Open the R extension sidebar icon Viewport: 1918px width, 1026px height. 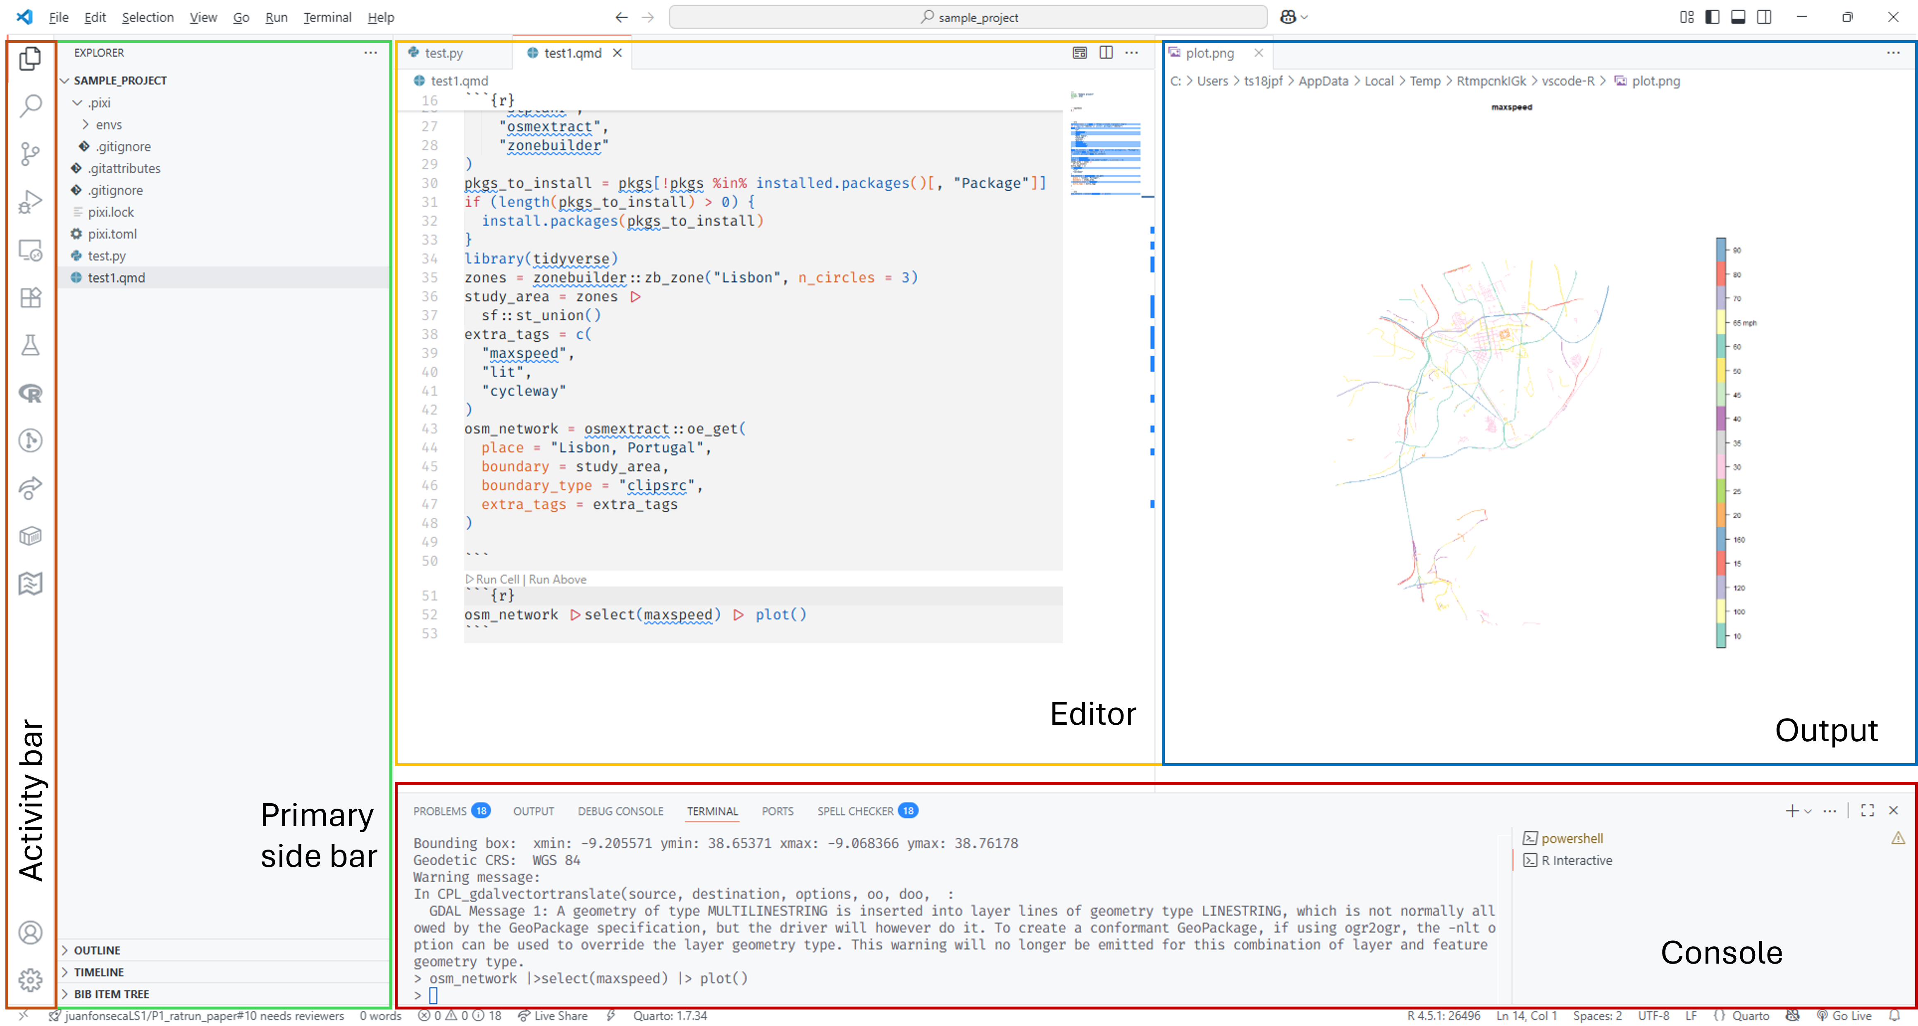point(30,393)
